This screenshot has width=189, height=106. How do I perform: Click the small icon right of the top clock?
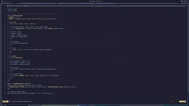(x=101, y=1)
